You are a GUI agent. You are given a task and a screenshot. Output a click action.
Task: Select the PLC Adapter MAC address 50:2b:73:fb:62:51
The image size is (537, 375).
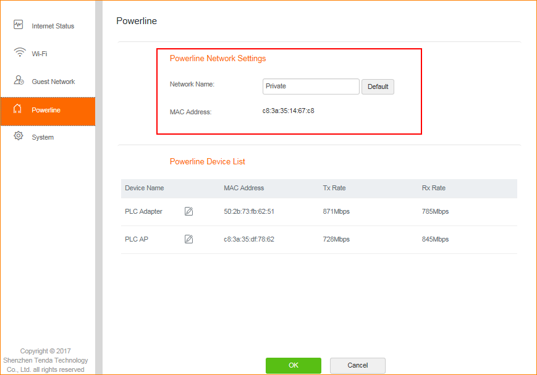click(x=249, y=211)
